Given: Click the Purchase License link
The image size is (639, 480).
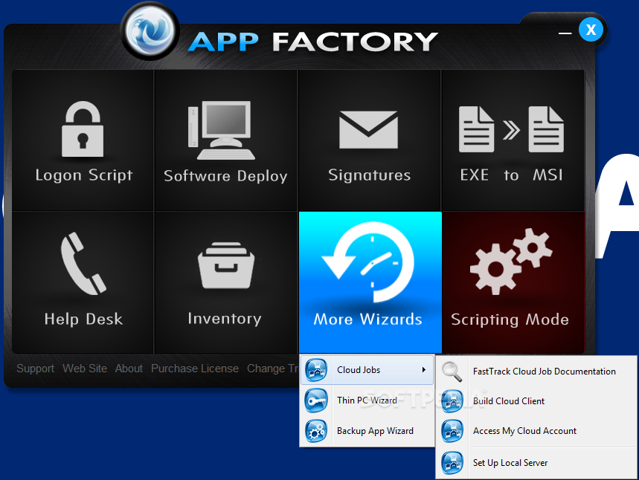Looking at the screenshot, I should point(195,369).
